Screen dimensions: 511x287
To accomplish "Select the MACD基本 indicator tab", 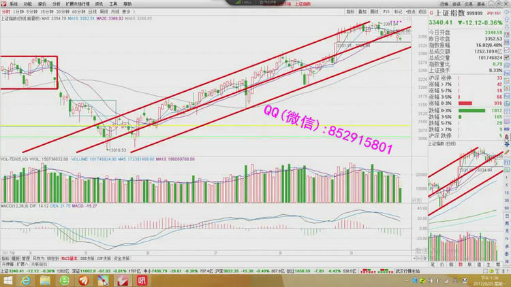I will [x=69, y=258].
